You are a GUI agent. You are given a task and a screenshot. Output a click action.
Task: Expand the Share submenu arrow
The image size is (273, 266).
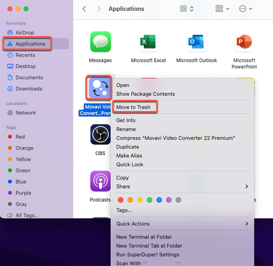[x=247, y=187]
